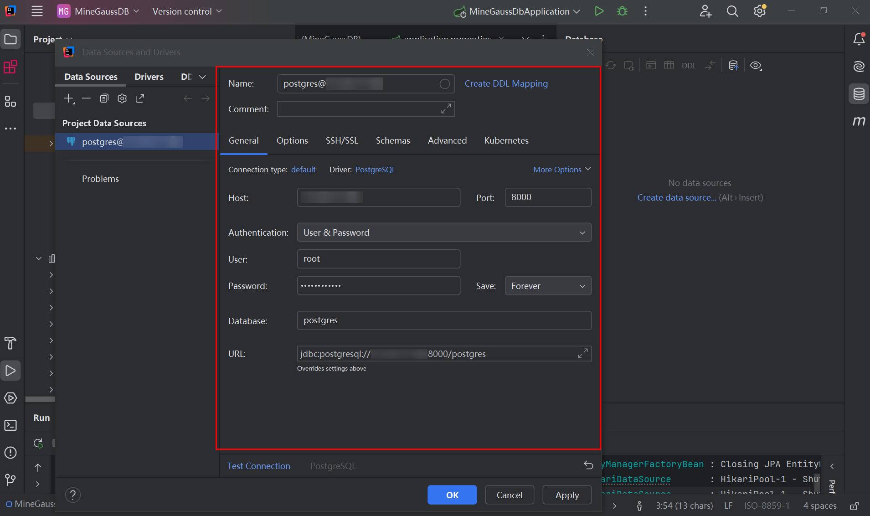Show hidden tabs chevron next to Drivers
This screenshot has width=870, height=516.
click(x=202, y=77)
